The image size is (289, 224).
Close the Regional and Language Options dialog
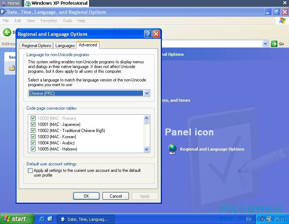pyautogui.click(x=156, y=34)
